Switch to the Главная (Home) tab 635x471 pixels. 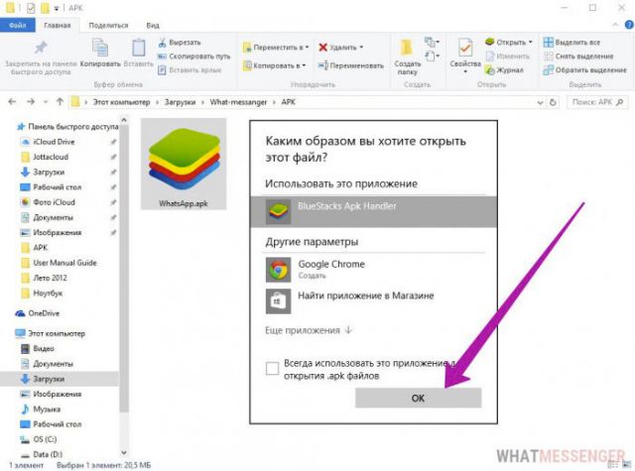point(58,25)
